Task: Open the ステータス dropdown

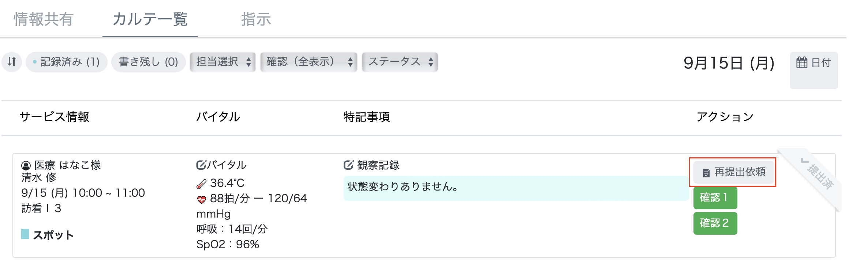Action: point(399,62)
